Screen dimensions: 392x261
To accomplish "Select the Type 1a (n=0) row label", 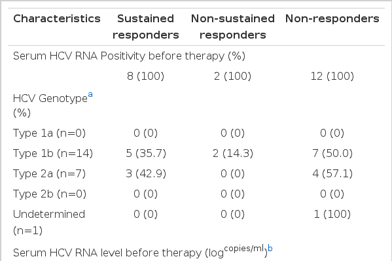I will point(49,133).
